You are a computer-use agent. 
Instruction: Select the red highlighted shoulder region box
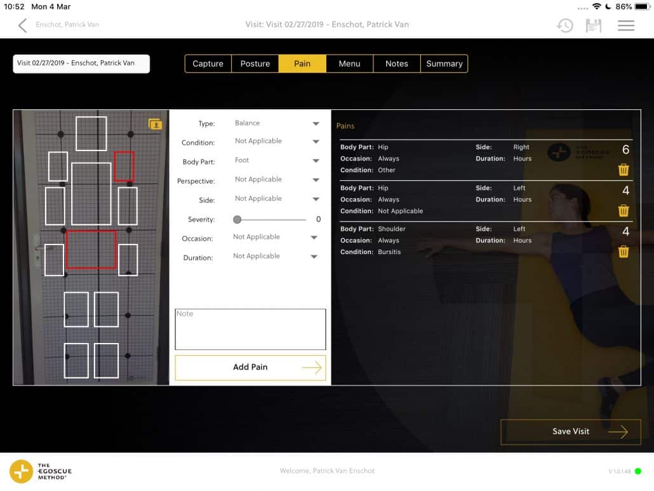[x=124, y=166]
